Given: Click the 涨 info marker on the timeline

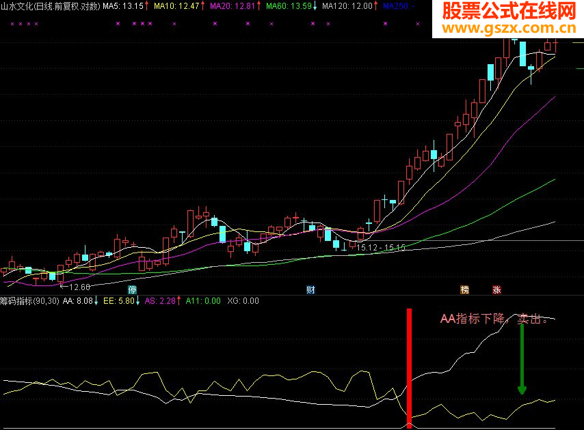Looking at the screenshot, I should click(x=496, y=290).
